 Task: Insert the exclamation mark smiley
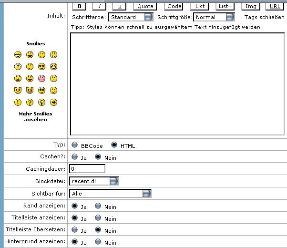pyautogui.click(x=18, y=102)
